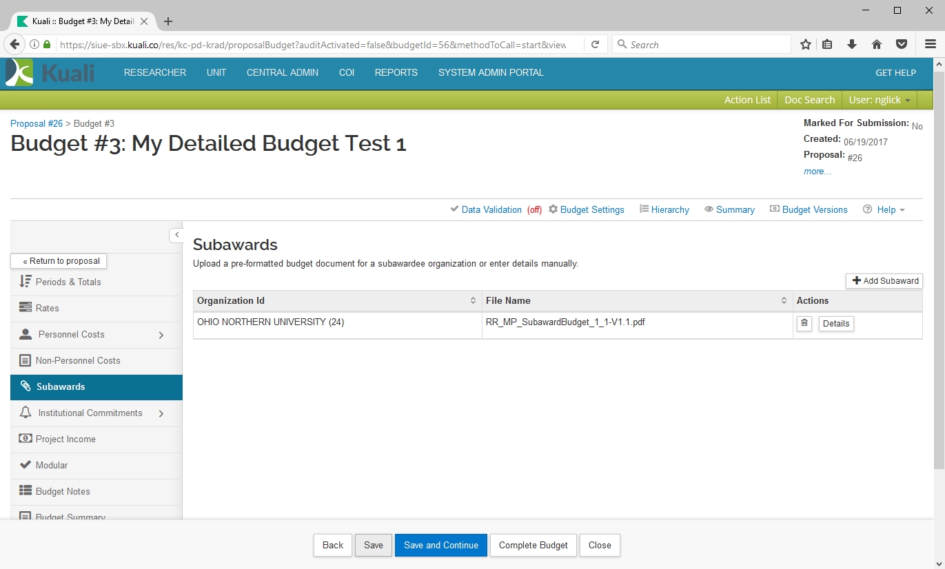Bookmark this page with star icon
Image resolution: width=945 pixels, height=569 pixels.
pos(805,45)
